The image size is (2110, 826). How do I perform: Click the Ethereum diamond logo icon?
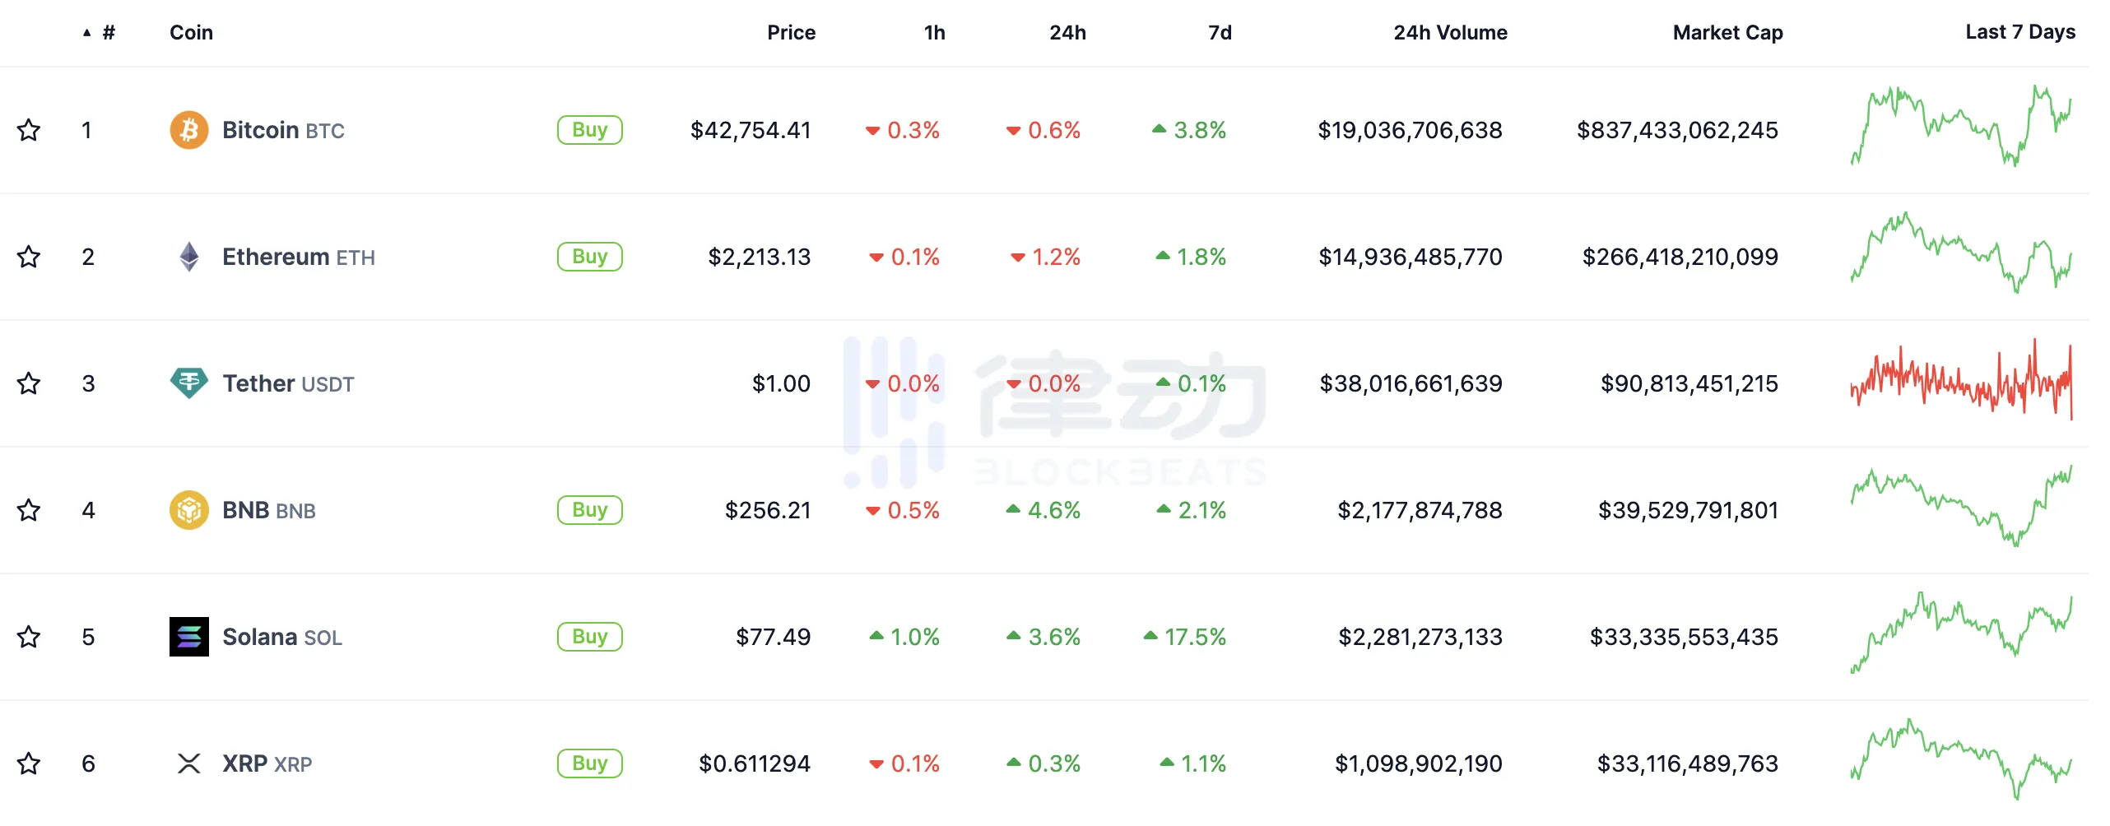click(x=188, y=257)
